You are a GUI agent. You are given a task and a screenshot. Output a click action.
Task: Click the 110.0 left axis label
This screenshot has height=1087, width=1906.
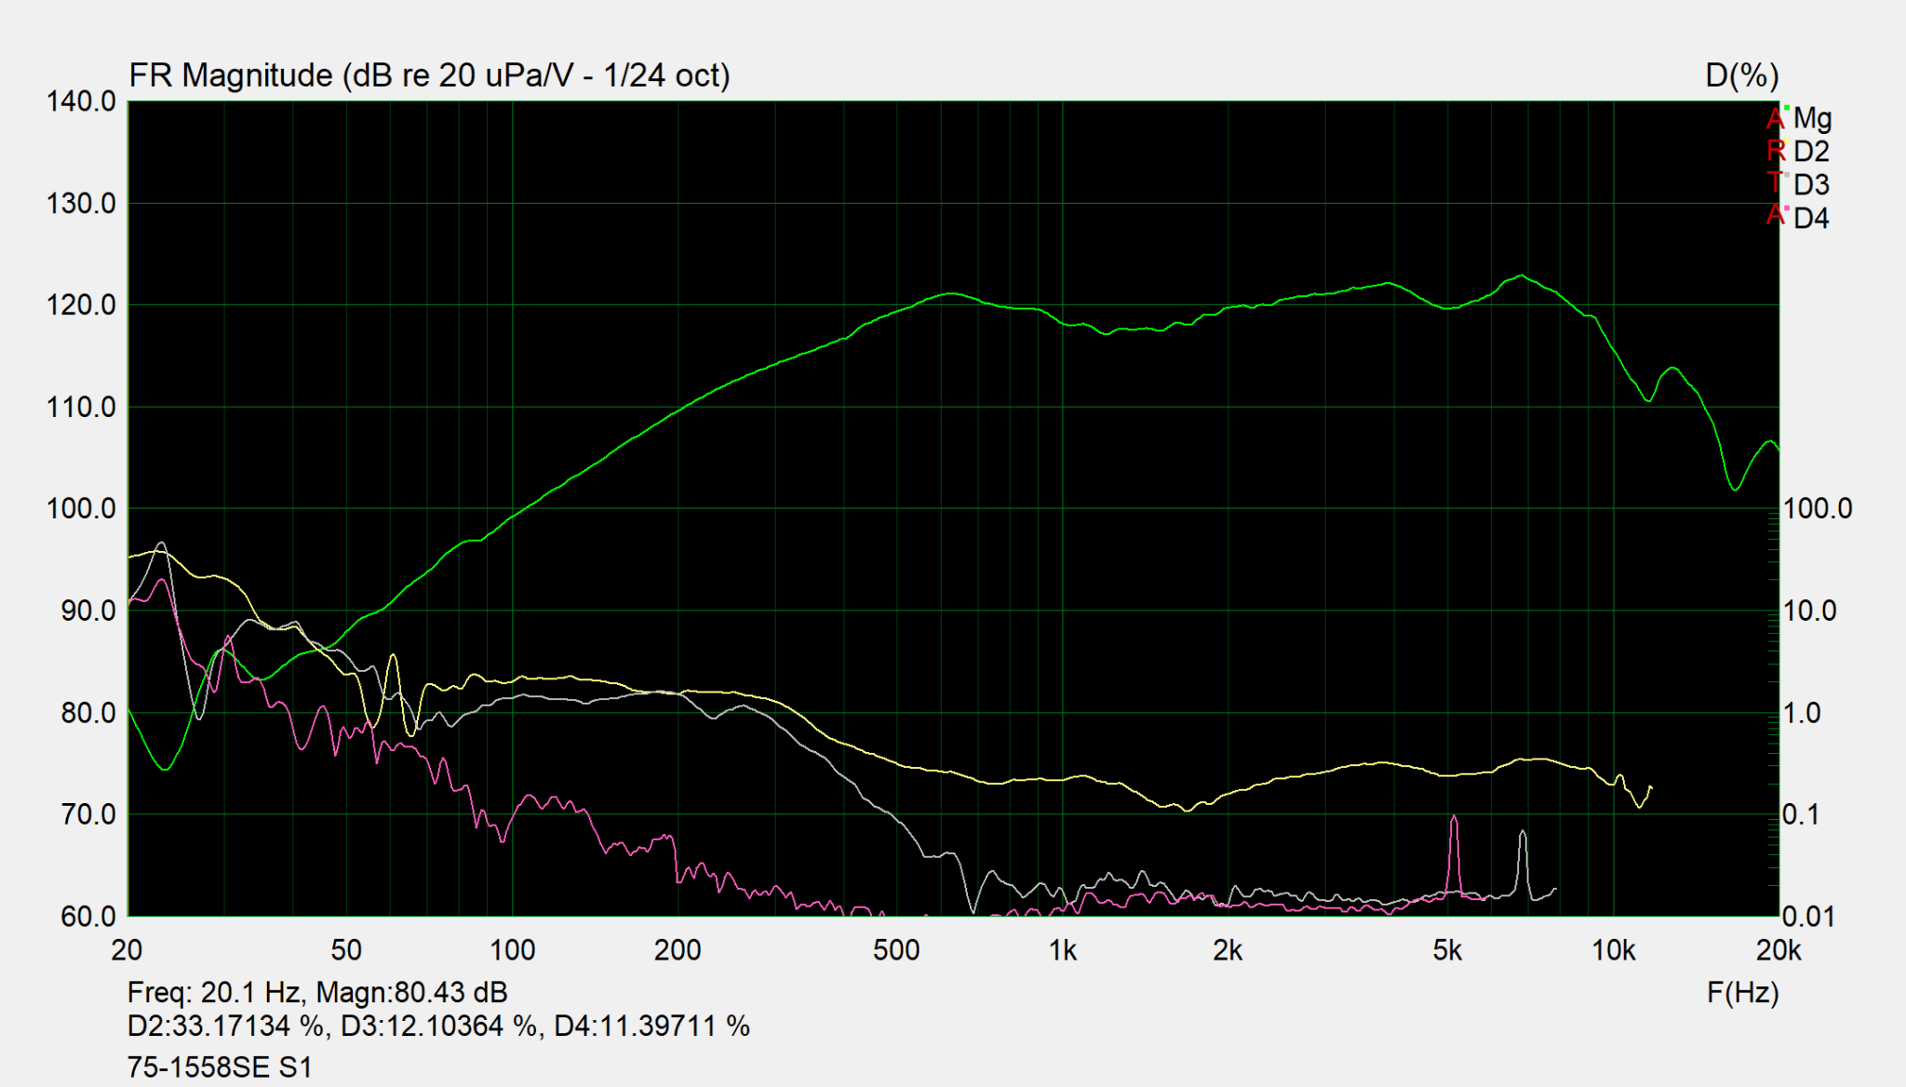(81, 407)
